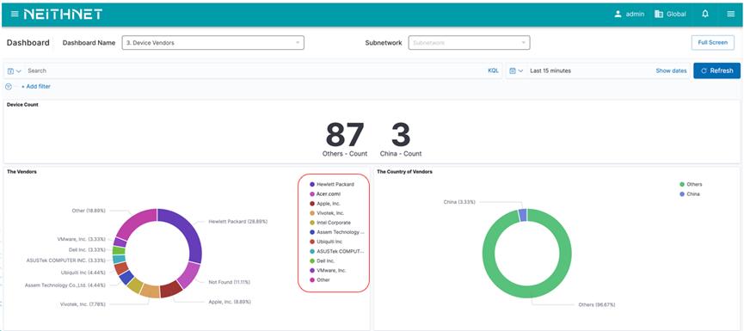Screen dimensions: 744x331
Task: Click the Apple, Inc. (8.89%) chart label
Action: (x=230, y=302)
